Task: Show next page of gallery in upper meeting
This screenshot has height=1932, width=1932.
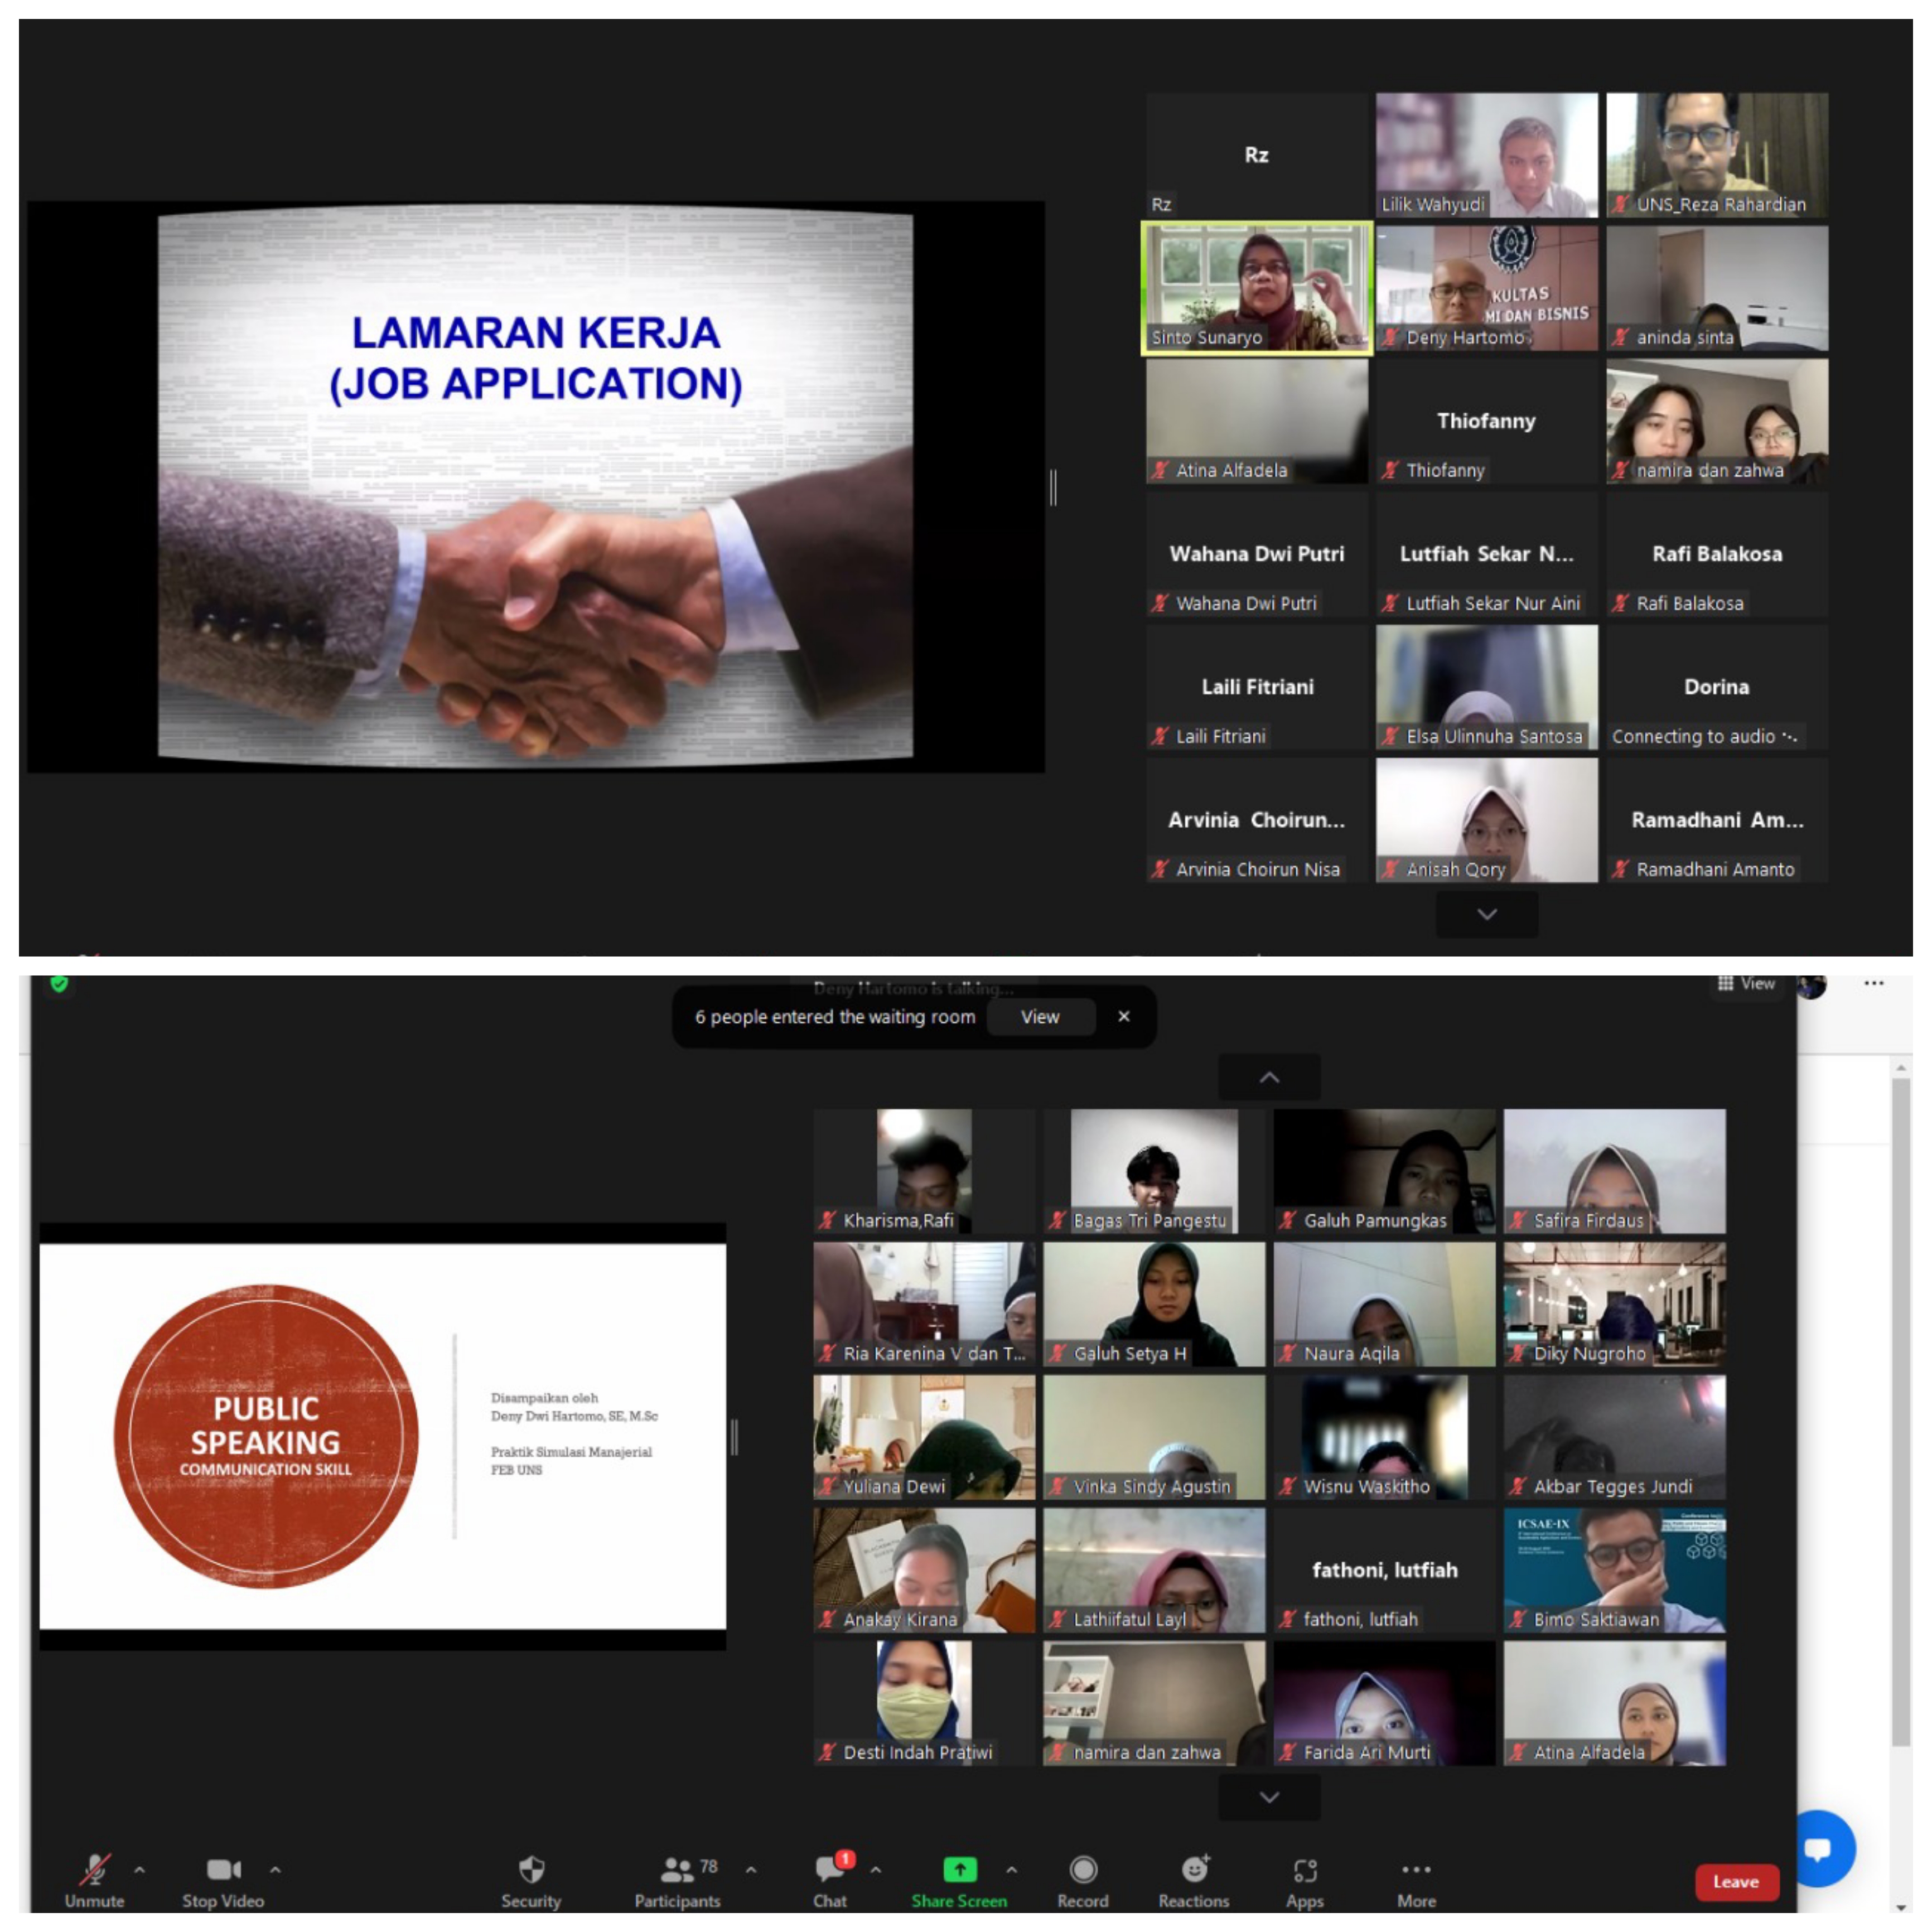Action: tap(1486, 914)
